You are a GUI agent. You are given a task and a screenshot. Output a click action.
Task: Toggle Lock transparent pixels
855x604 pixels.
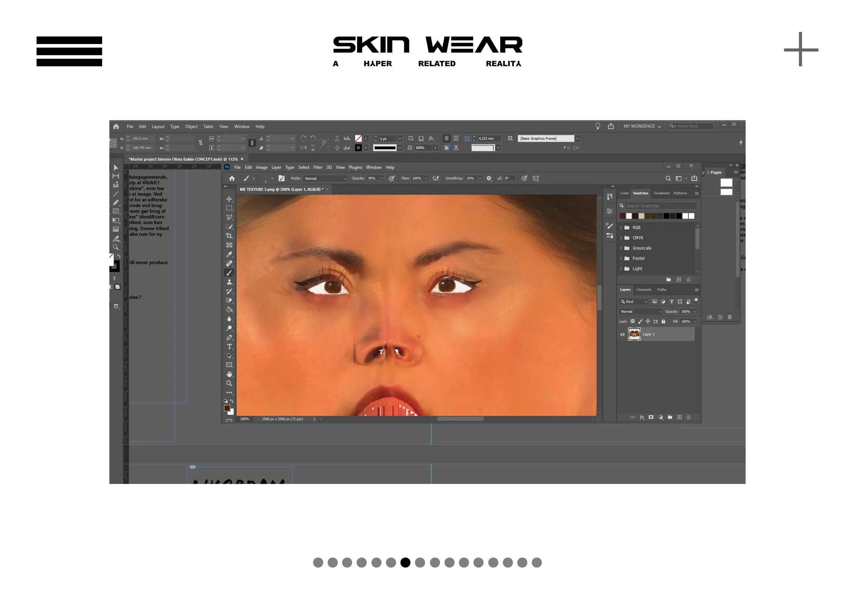[x=632, y=321]
